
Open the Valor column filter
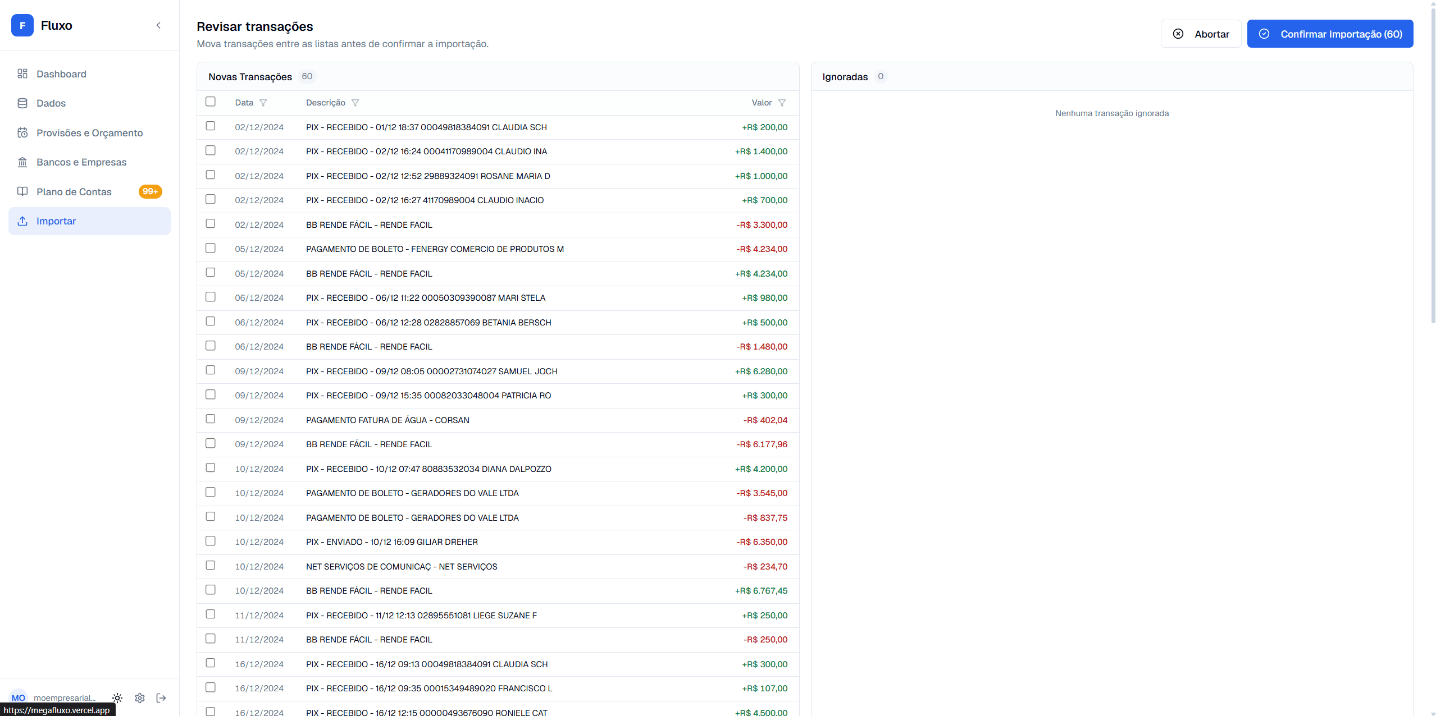pyautogui.click(x=782, y=103)
